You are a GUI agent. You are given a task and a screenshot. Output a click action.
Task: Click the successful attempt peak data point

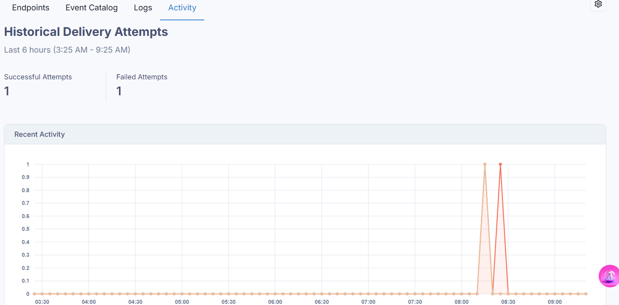pyautogui.click(x=485, y=164)
